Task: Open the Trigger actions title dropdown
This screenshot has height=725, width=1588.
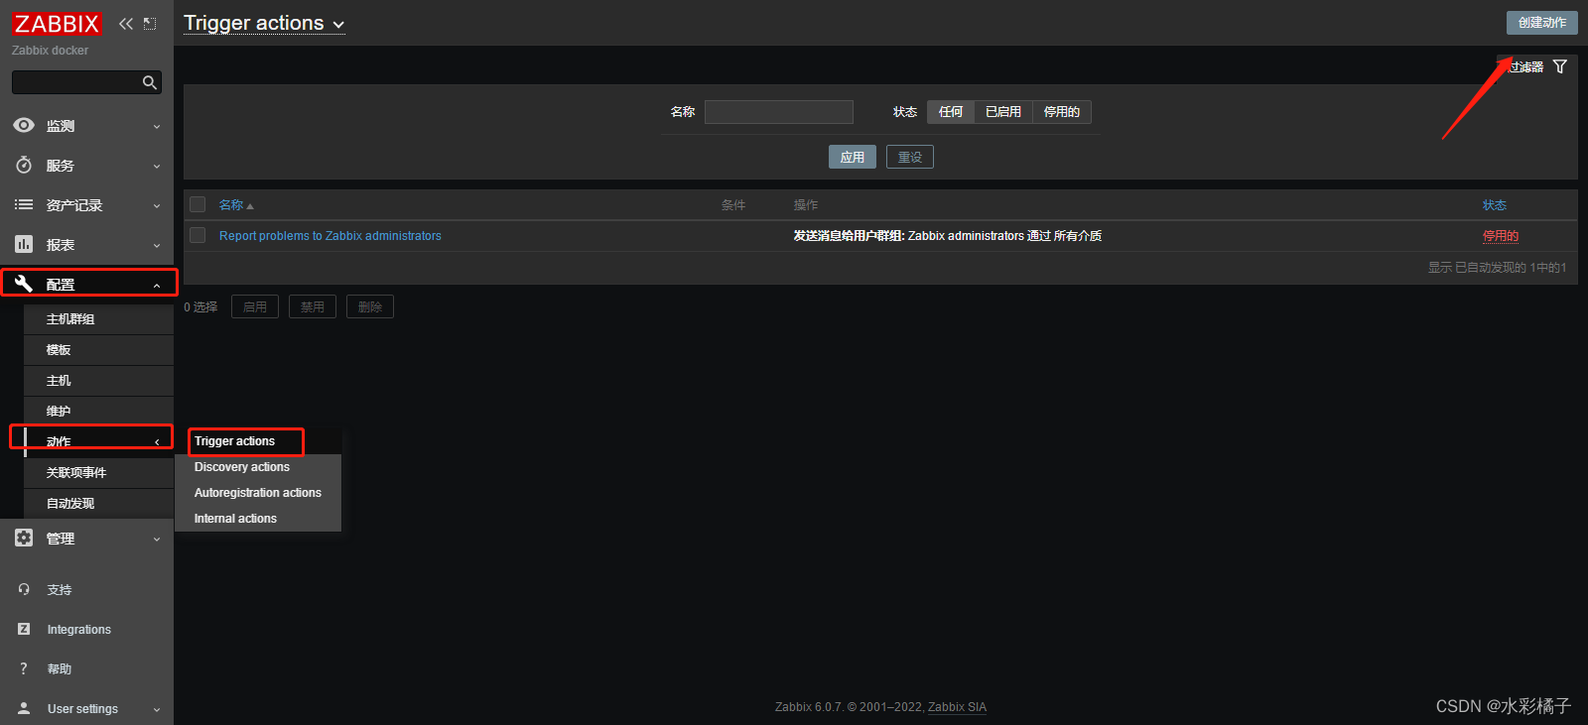Action: [x=264, y=23]
